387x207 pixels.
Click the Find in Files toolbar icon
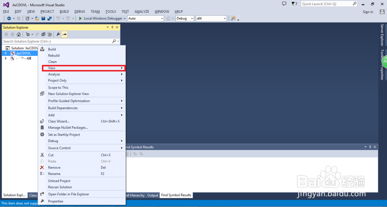coord(233,19)
